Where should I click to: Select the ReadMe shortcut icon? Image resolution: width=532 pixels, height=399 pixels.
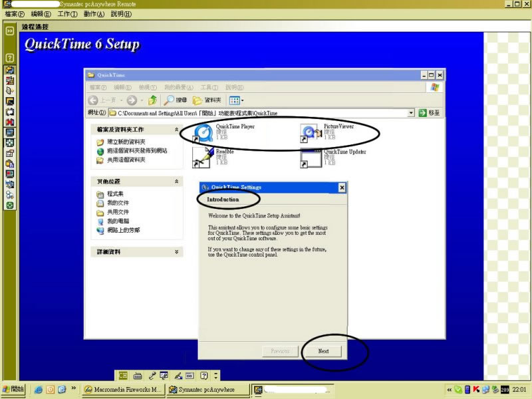click(203, 158)
